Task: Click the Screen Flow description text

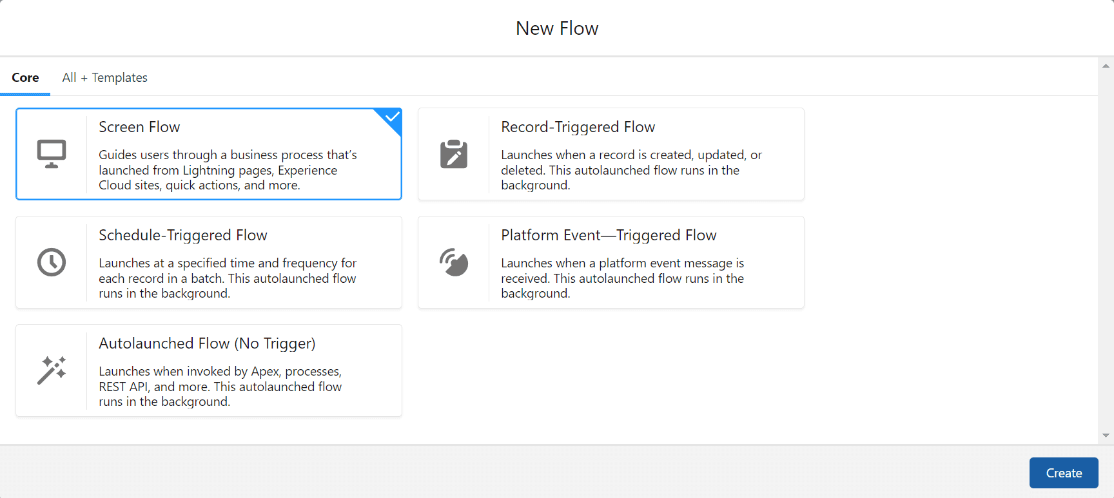Action: 228,170
